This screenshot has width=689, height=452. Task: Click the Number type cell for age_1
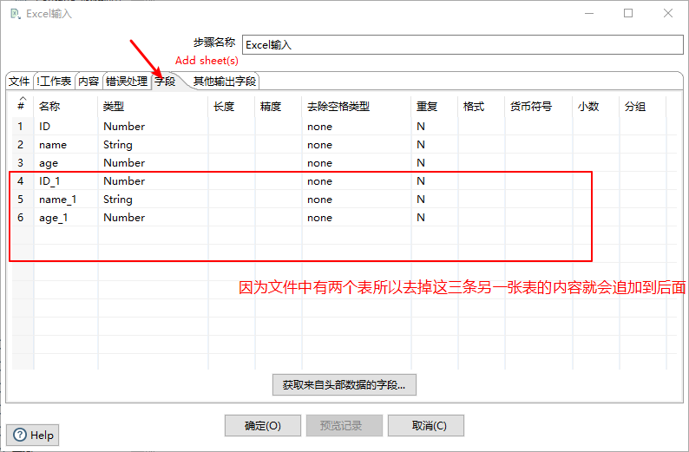coord(153,218)
